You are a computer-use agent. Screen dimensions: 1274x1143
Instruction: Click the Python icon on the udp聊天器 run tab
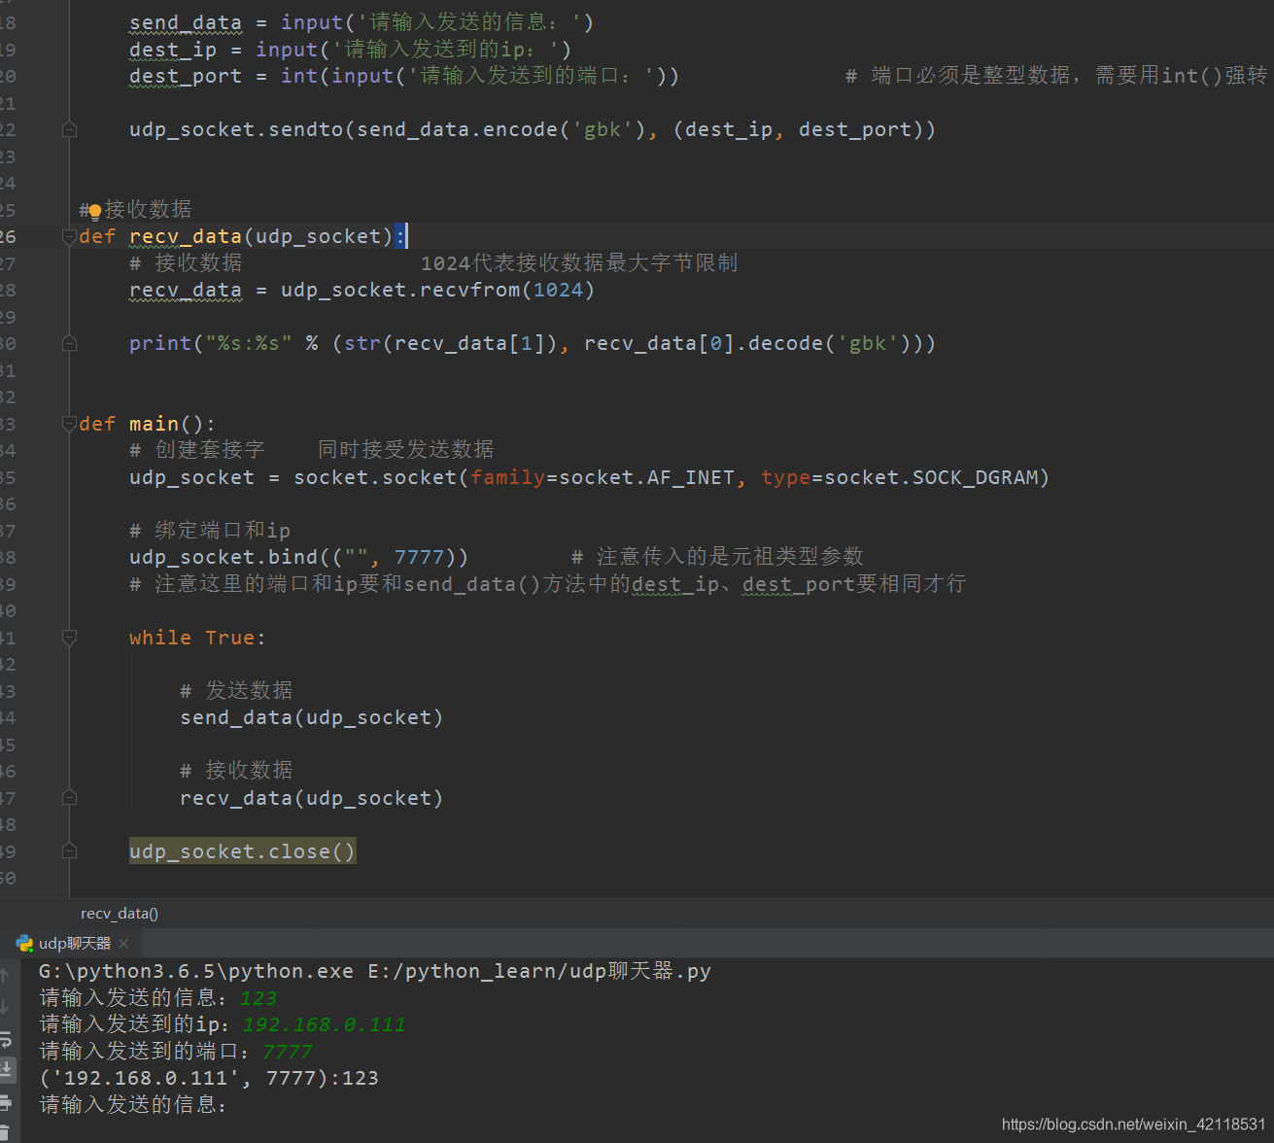24,943
